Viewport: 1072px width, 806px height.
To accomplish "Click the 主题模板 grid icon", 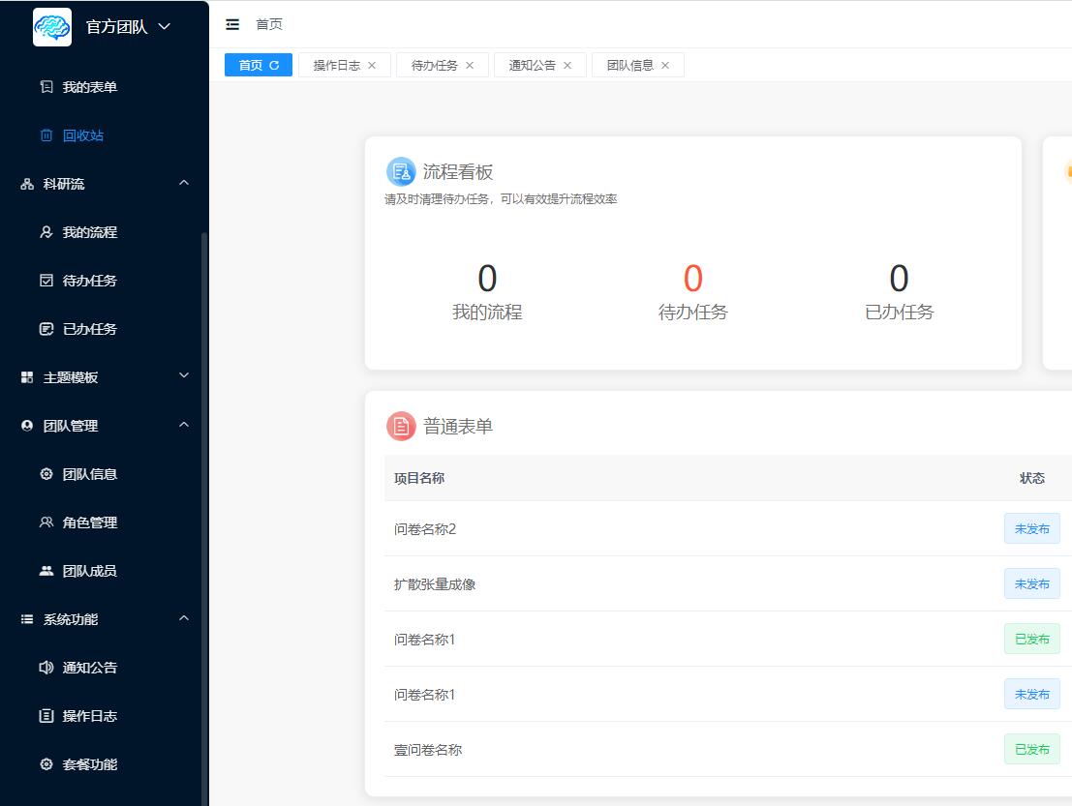I will 27,377.
